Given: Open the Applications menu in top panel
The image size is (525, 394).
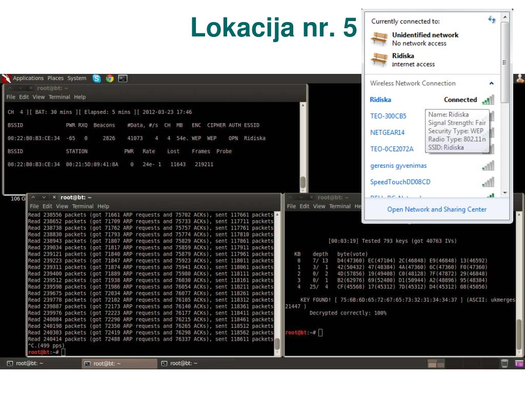Looking at the screenshot, I should [28, 78].
